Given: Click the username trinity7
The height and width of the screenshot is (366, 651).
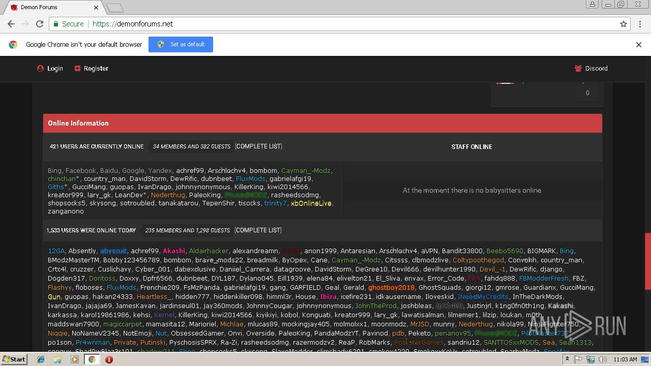Looking at the screenshot, I should point(276,203).
